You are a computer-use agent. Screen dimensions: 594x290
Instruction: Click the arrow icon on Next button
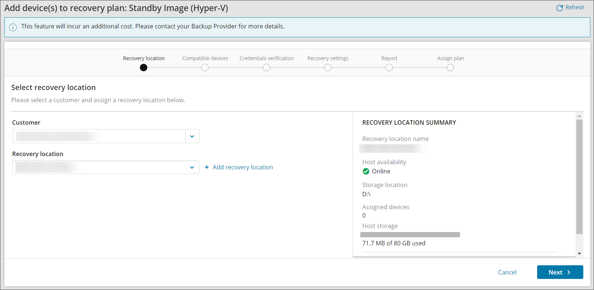(569, 272)
